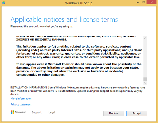
Task: Click the 'Applicable notices and license terms' heading
Action: pyautogui.click(x=64, y=19)
